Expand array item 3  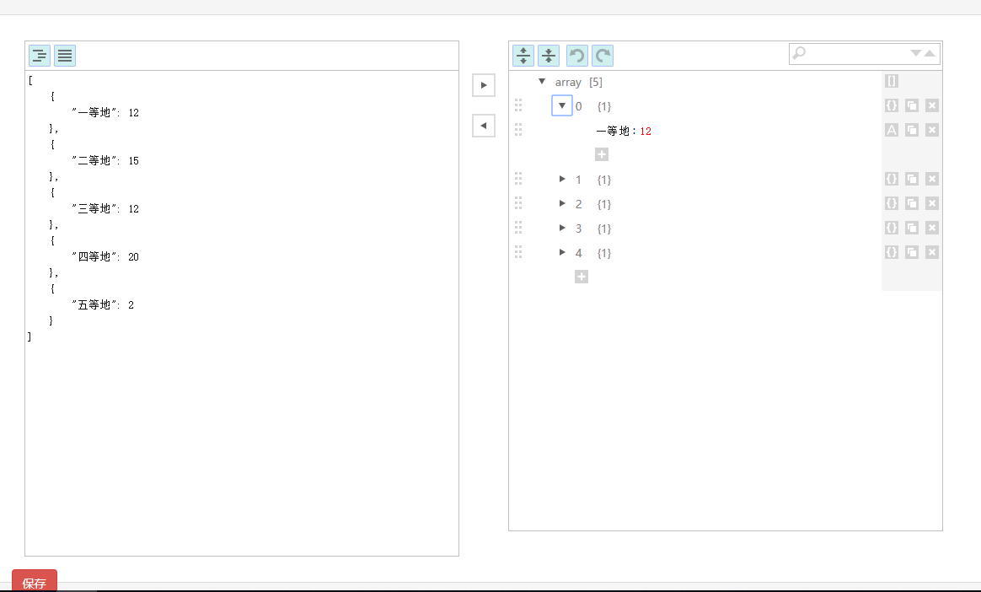(x=562, y=228)
